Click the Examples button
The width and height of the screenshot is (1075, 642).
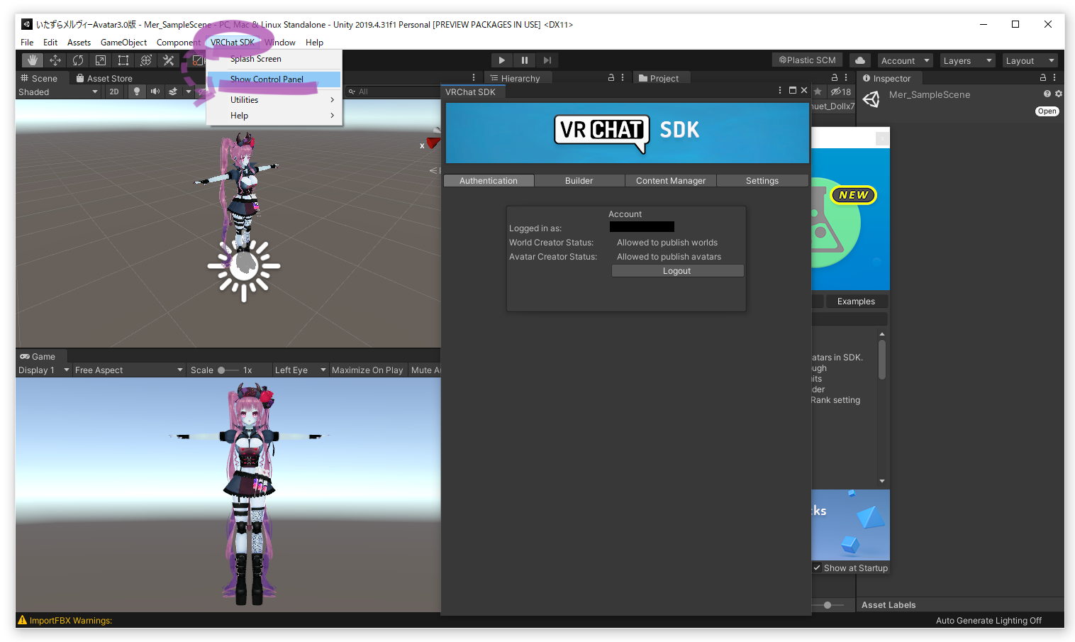pyautogui.click(x=856, y=301)
